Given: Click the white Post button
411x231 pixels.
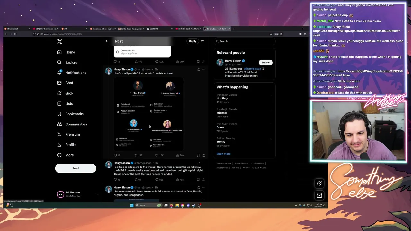Looking at the screenshot, I should click(75, 168).
